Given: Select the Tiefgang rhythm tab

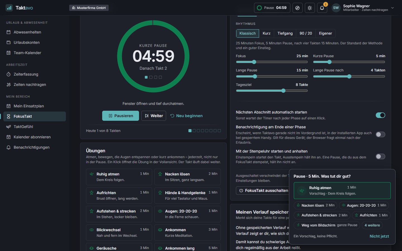Looking at the screenshot, I should coord(285,33).
